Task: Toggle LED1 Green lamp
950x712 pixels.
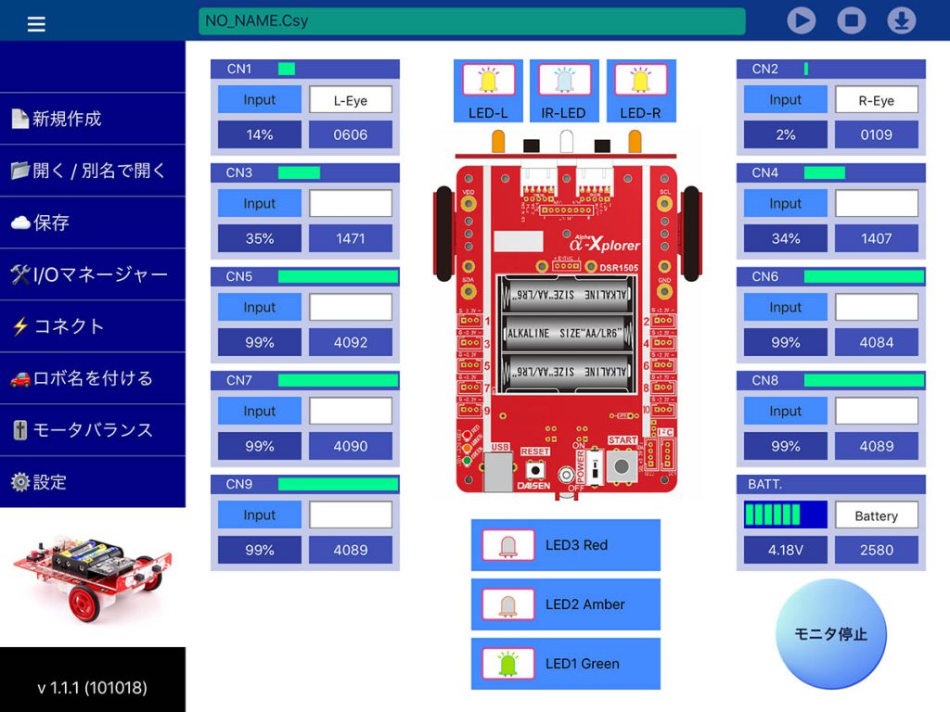Action: pyautogui.click(x=508, y=664)
